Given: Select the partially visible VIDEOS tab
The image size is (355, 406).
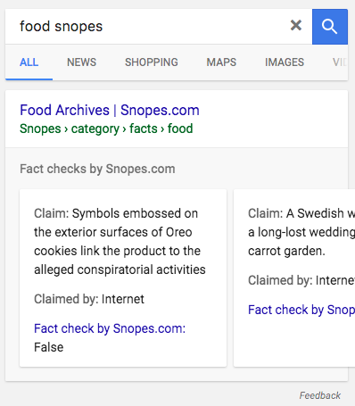Looking at the screenshot, I should click(x=340, y=62).
